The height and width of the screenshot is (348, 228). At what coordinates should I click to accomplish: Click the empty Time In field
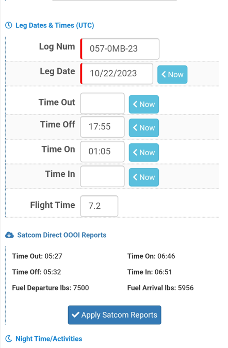point(102,176)
